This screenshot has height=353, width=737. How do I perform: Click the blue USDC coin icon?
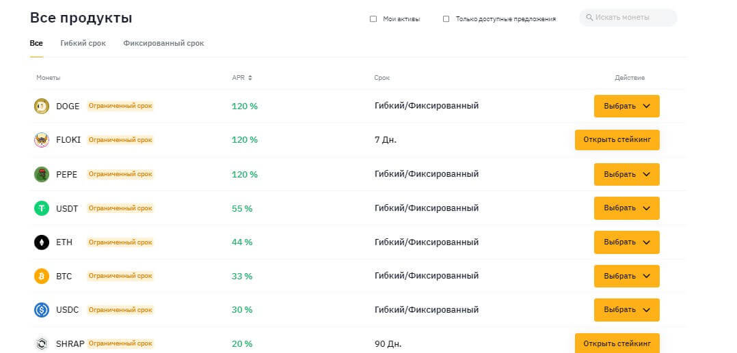tap(42, 310)
